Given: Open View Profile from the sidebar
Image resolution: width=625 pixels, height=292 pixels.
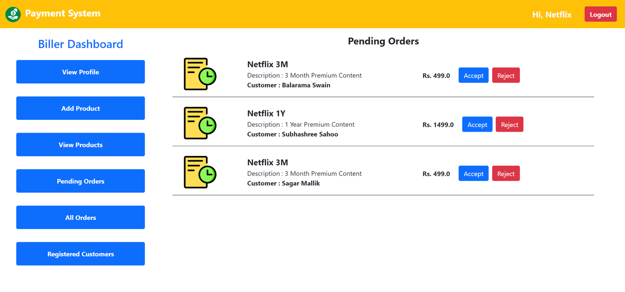Looking at the screenshot, I should tap(81, 72).
